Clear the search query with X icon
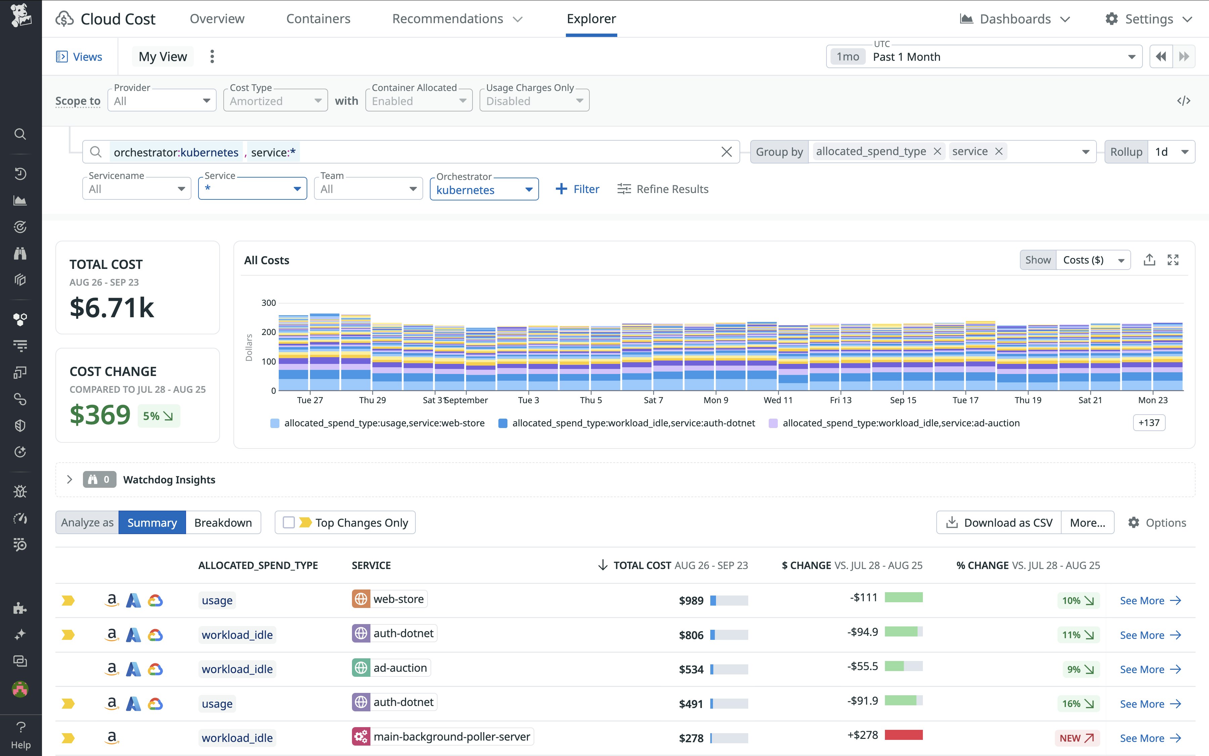Image resolution: width=1209 pixels, height=756 pixels. (726, 152)
